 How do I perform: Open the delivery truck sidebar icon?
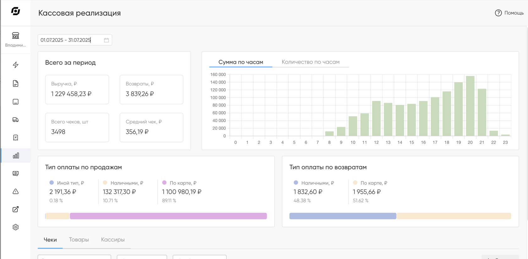click(15, 120)
